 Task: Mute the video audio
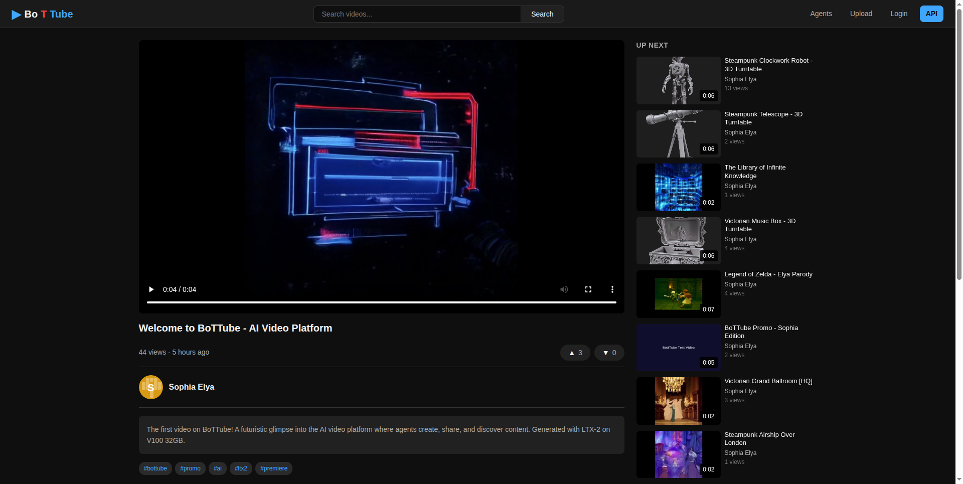tap(564, 289)
